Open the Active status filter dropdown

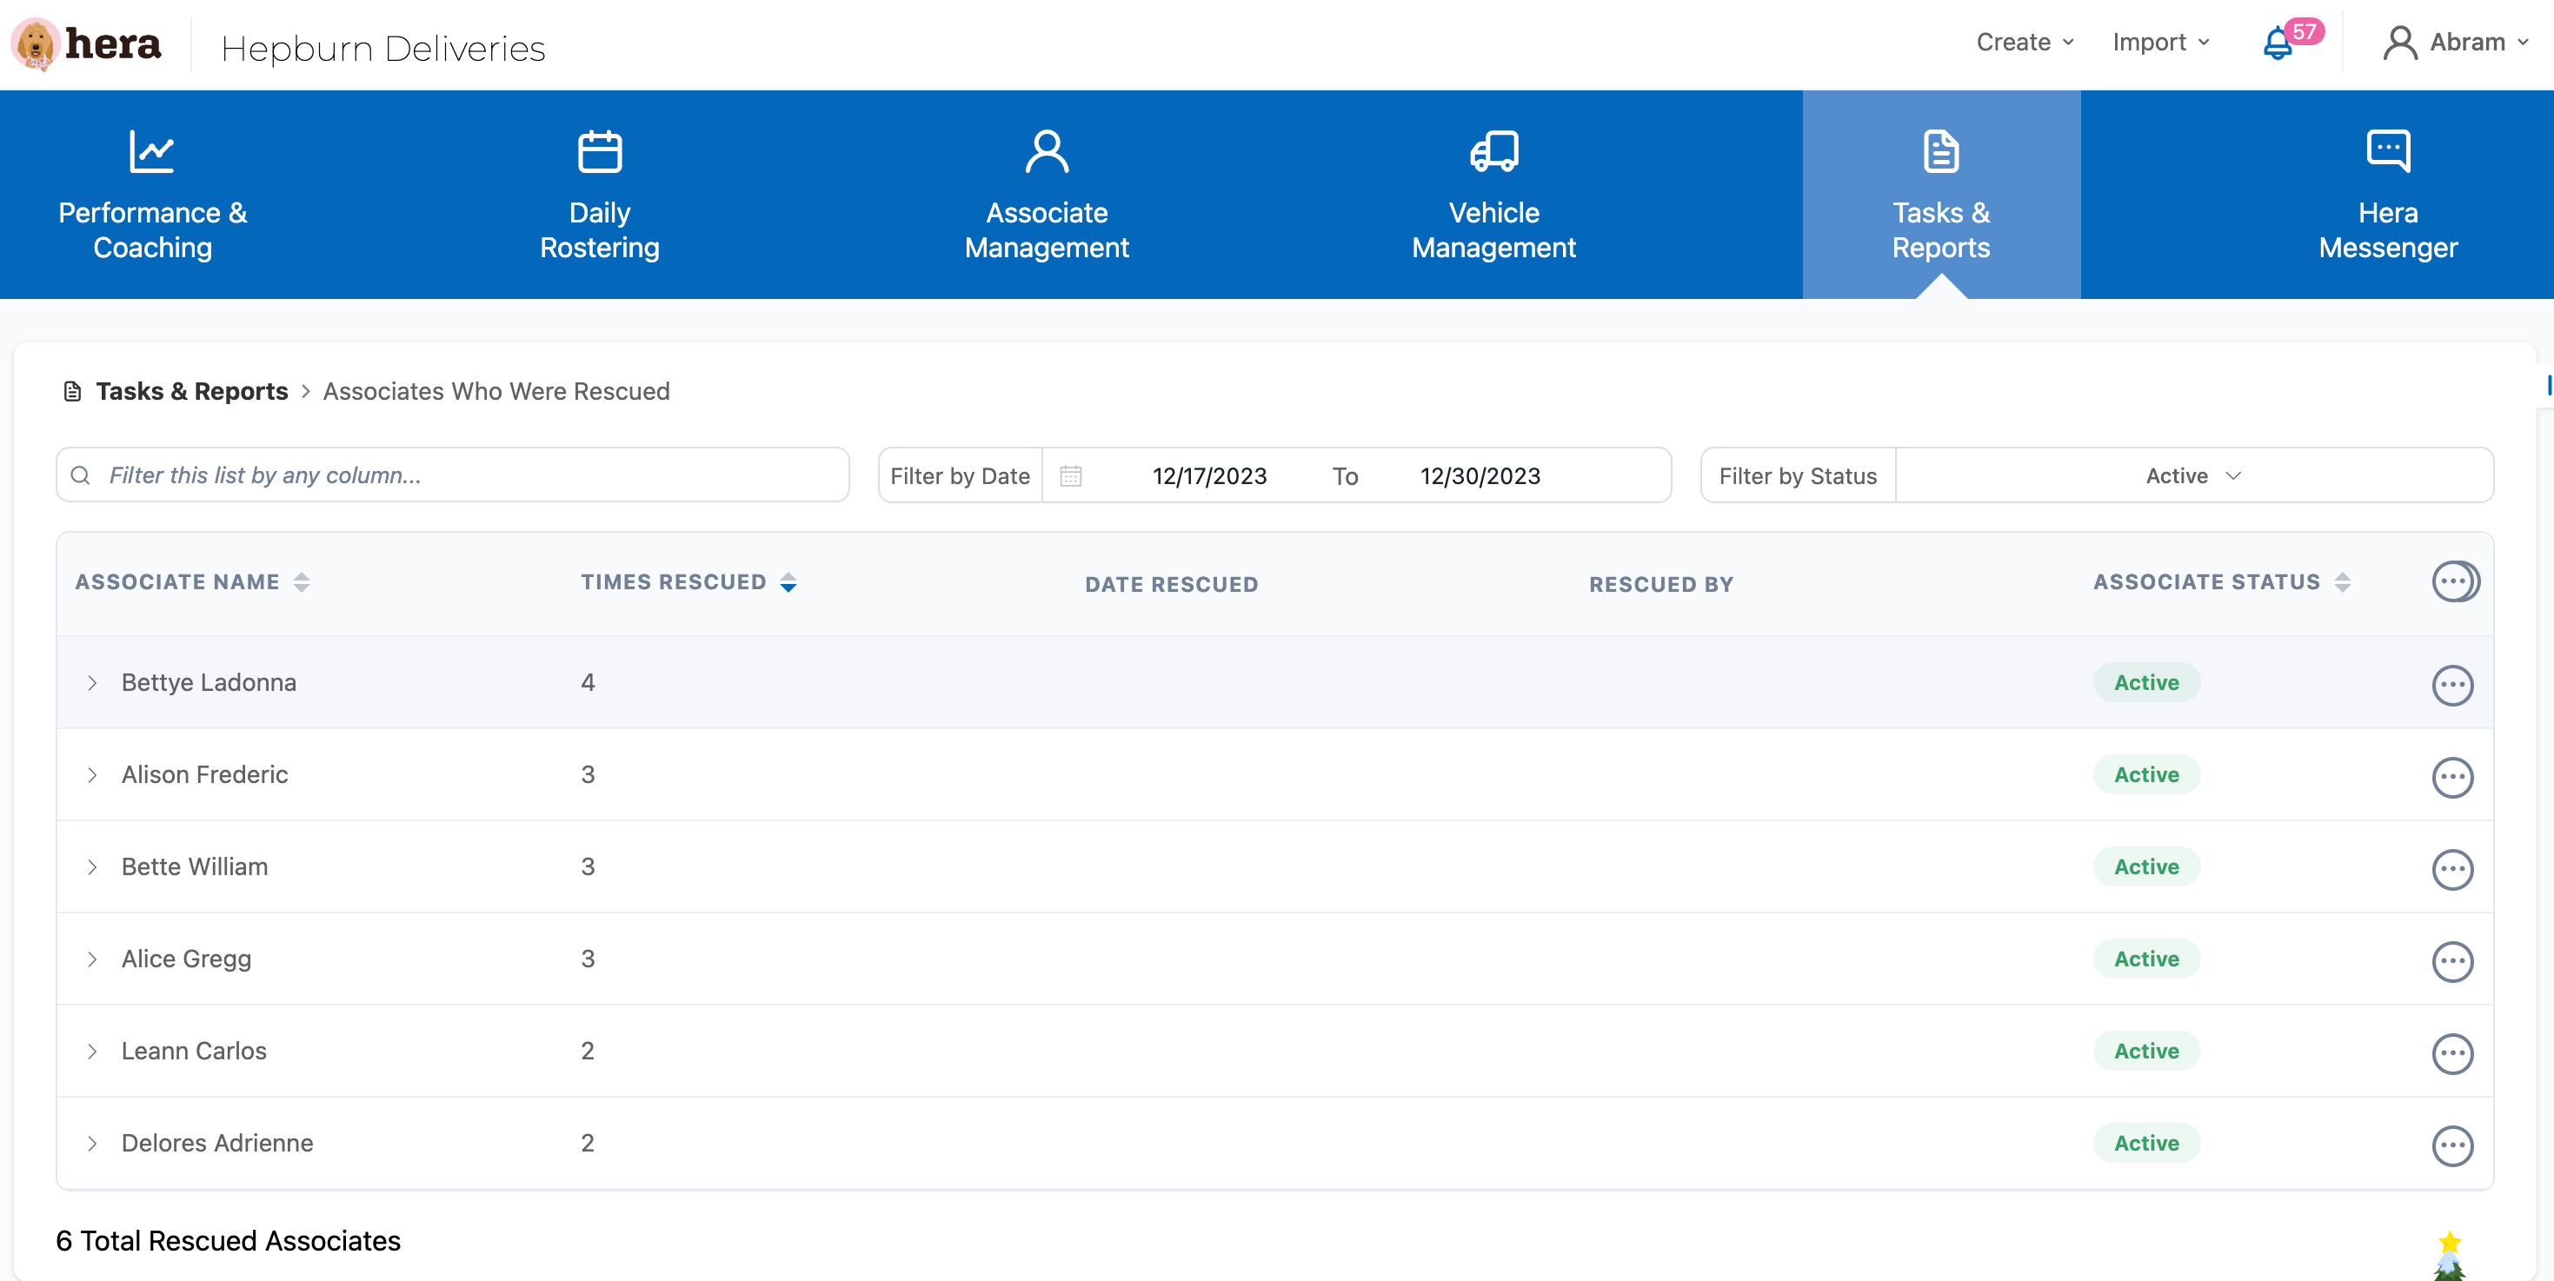(2192, 476)
